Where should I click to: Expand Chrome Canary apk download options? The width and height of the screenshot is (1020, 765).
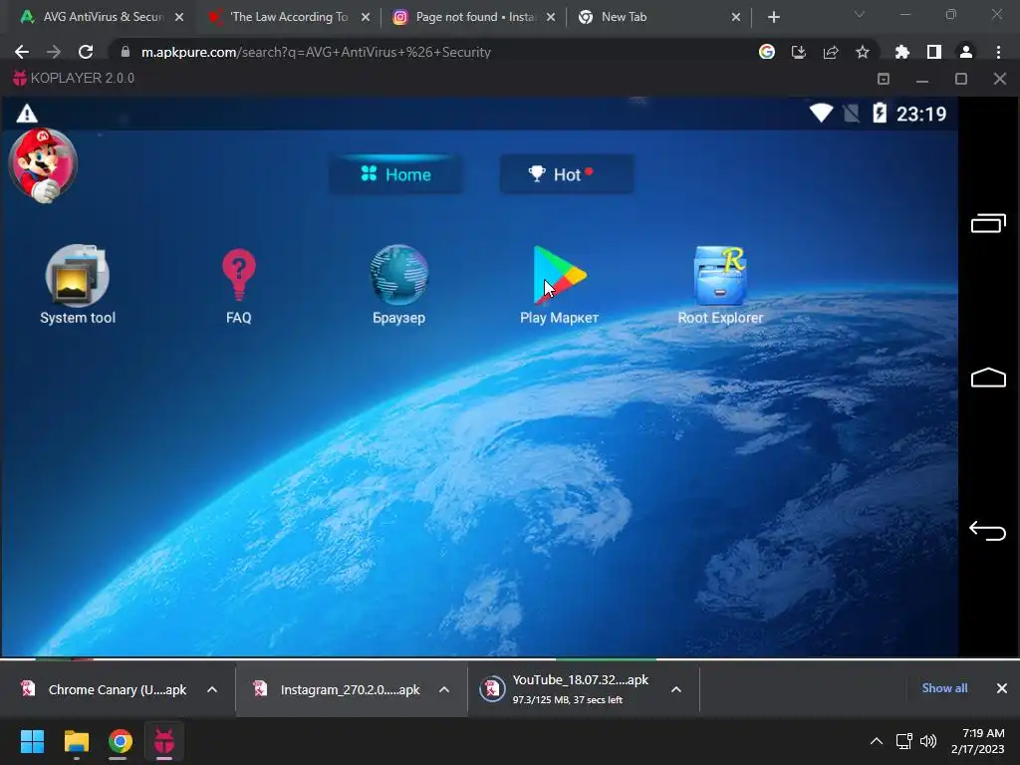[212, 689]
